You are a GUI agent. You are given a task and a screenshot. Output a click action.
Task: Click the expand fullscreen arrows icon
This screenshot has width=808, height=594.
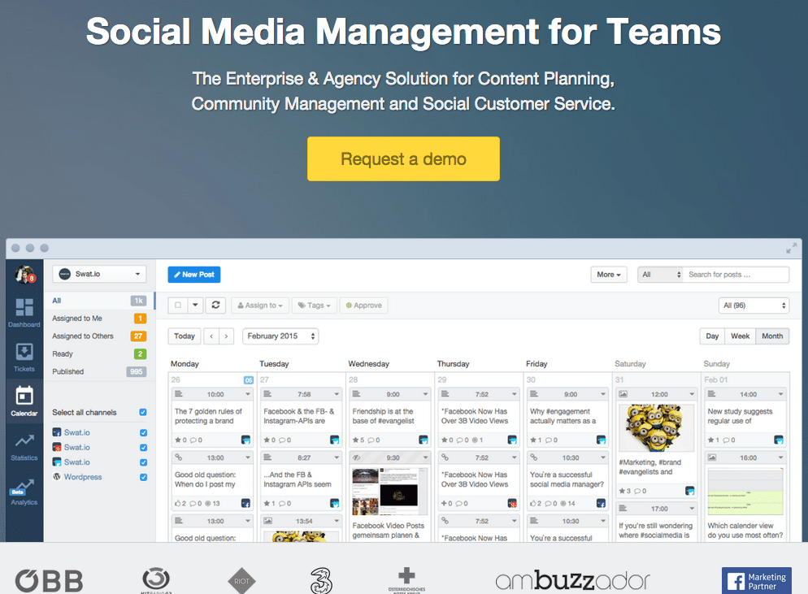[x=791, y=249]
